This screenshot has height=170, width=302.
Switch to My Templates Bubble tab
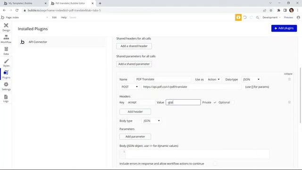(25, 3)
